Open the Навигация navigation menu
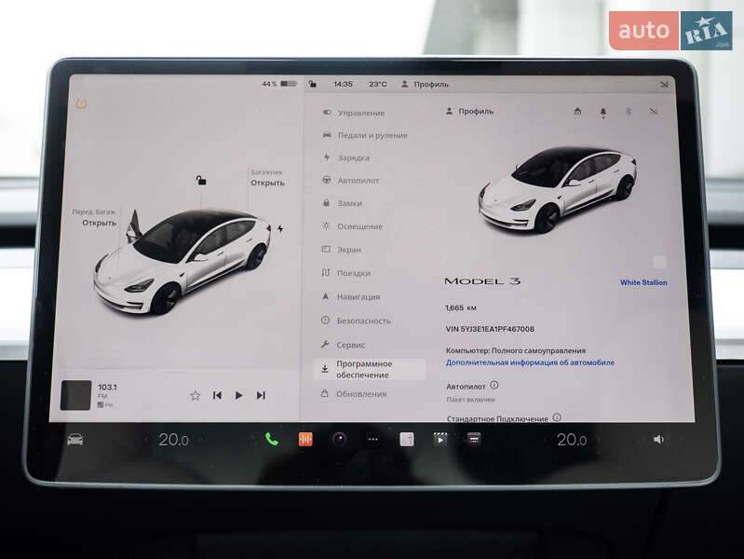Image resolution: width=744 pixels, height=559 pixels. [x=351, y=297]
